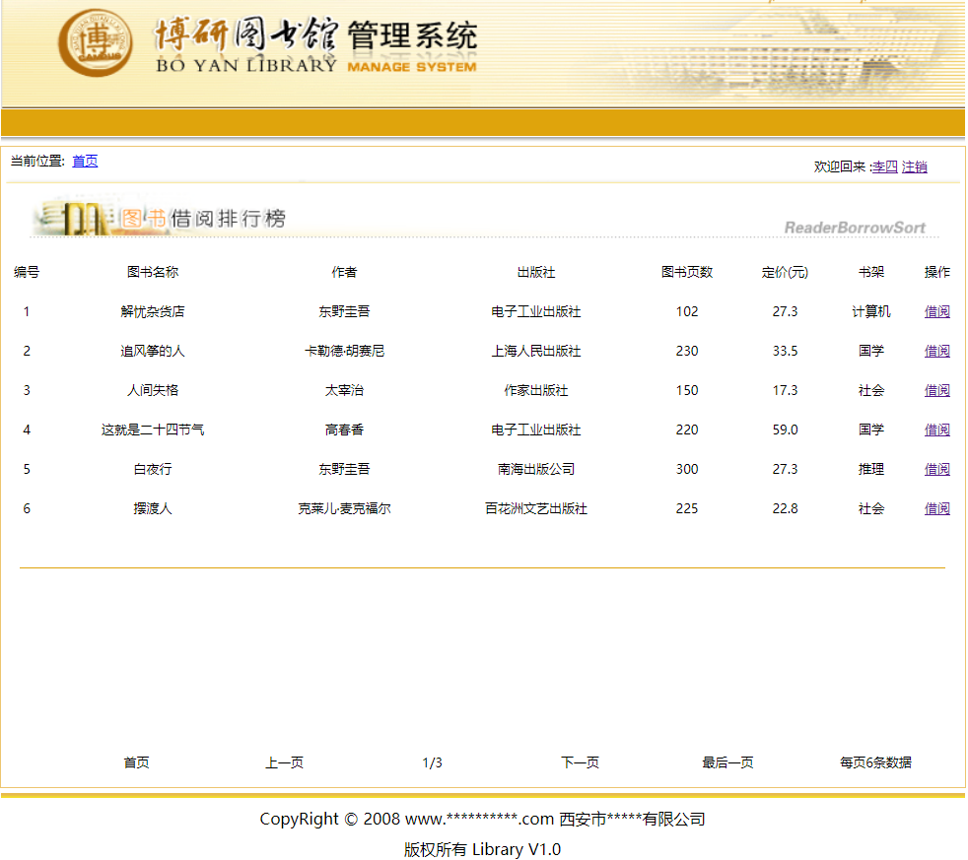Screen dimensions: 968x860
Task: Click the 管理系统 banner title
Action: [412, 34]
